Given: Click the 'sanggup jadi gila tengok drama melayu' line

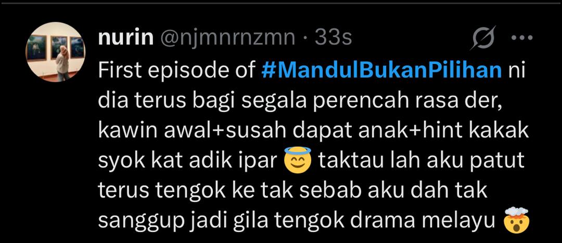Looking at the screenshot, I should (x=297, y=221).
